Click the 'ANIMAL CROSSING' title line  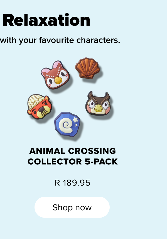coord(72,151)
